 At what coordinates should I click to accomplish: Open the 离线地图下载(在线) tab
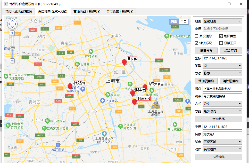87,12
